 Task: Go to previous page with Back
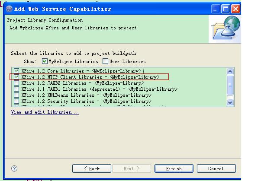point(92,168)
